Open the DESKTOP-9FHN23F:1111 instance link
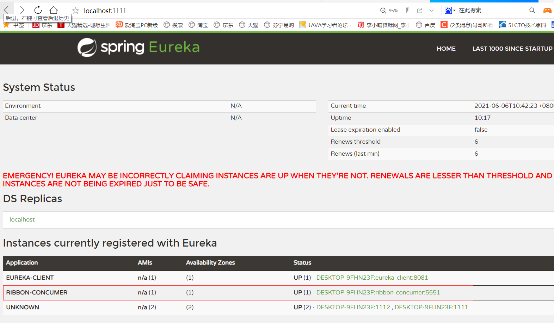The image size is (554, 323). point(431,307)
